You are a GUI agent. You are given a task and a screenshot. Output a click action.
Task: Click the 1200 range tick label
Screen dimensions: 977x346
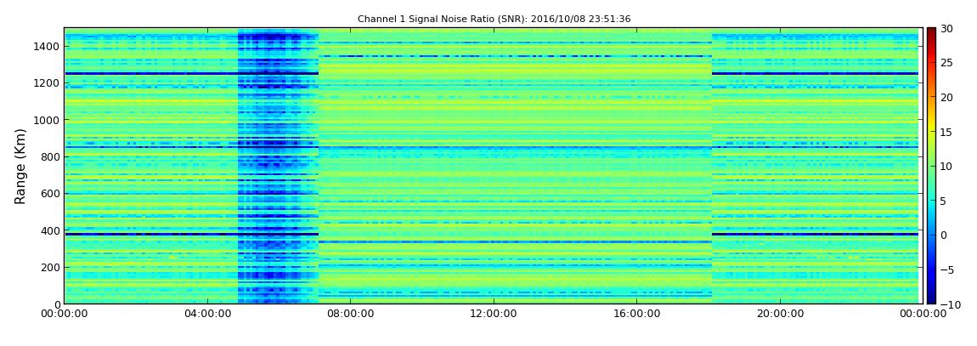point(48,83)
